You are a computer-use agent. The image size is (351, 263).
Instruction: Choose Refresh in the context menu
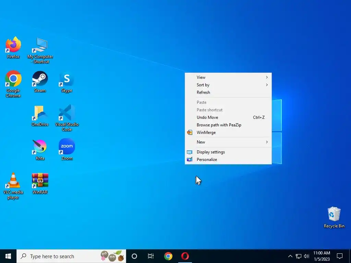point(228,92)
